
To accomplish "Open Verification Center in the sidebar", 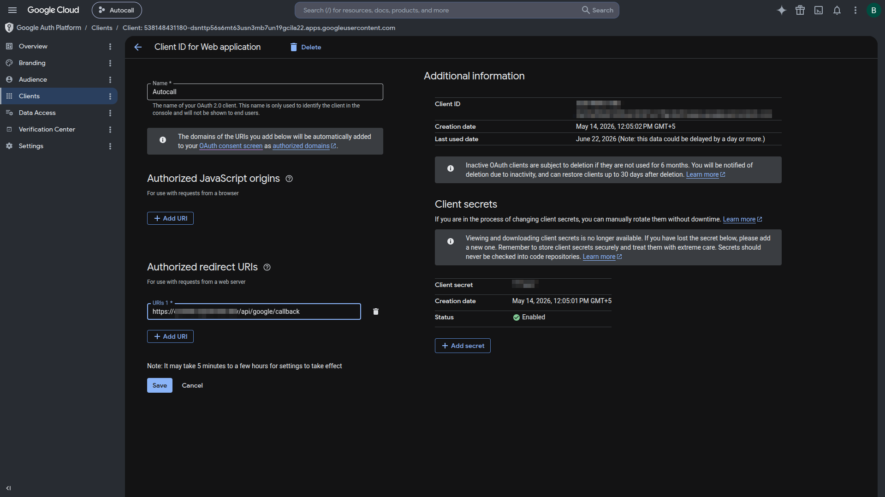I will pos(47,129).
